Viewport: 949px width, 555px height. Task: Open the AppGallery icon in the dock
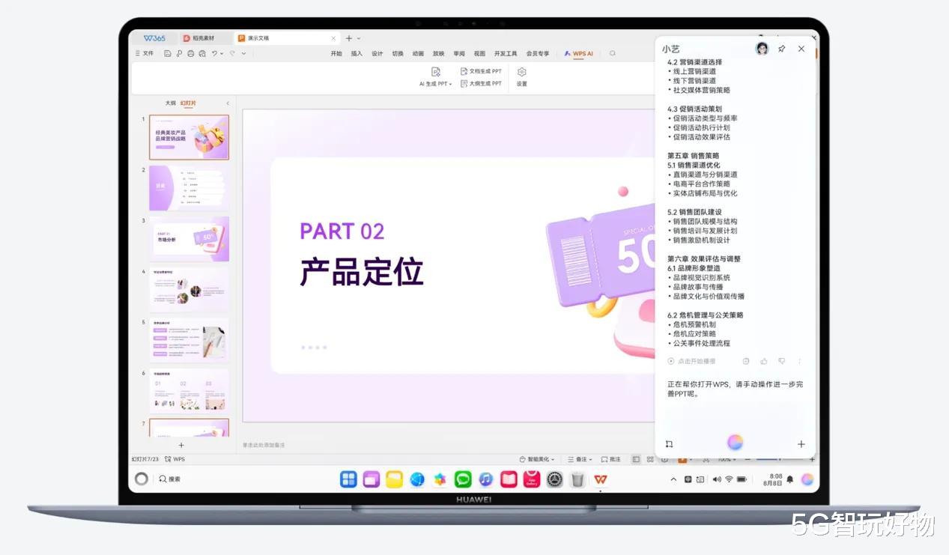tap(532, 479)
